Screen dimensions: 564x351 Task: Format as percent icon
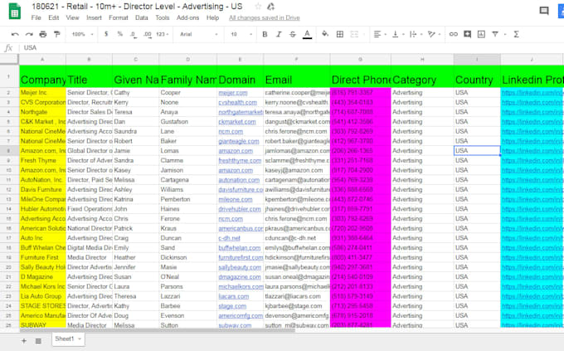[x=119, y=34]
